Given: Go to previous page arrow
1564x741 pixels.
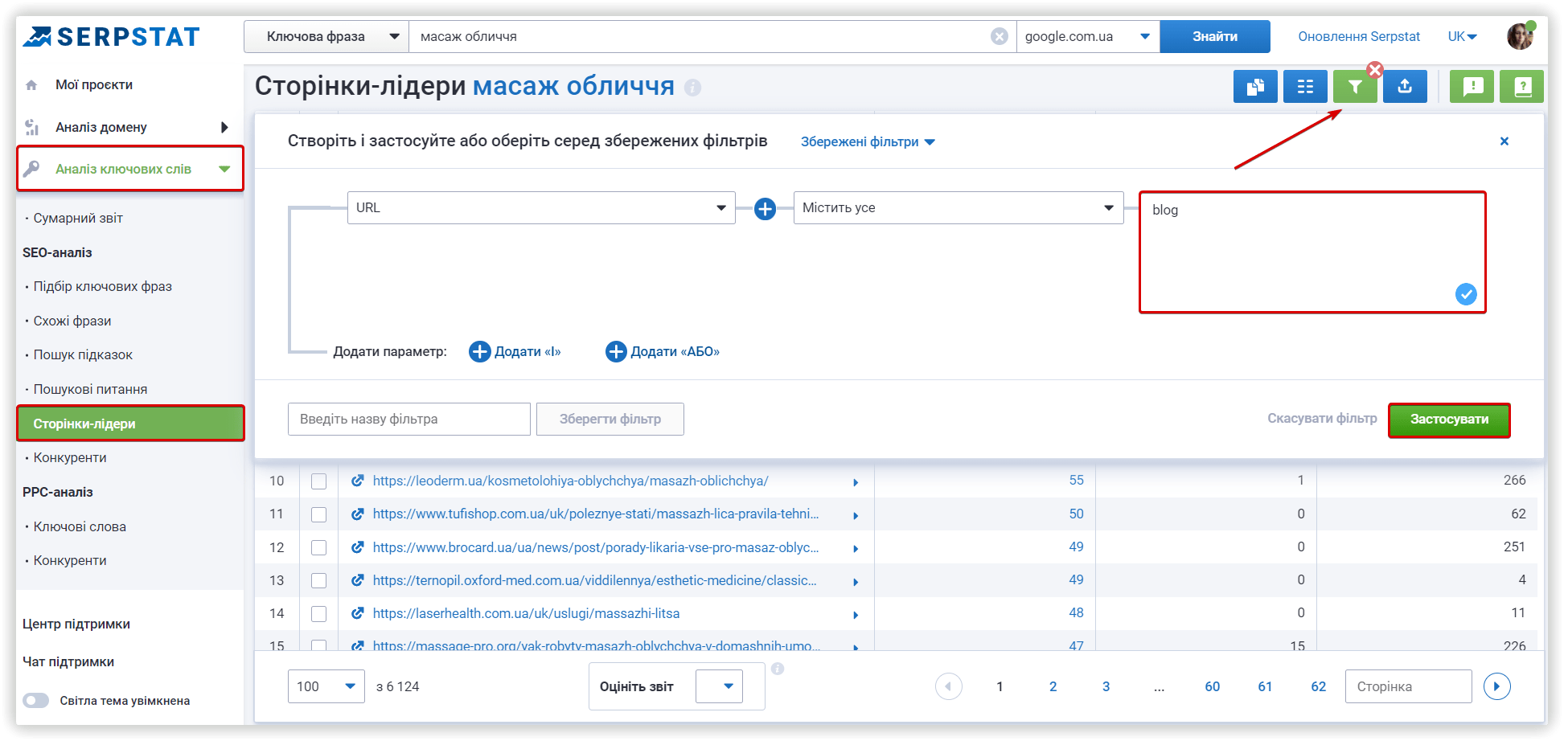Looking at the screenshot, I should (949, 686).
